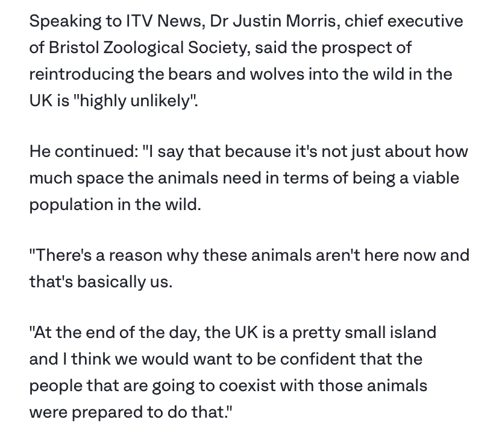Click the word 'coexist' in the last paragraph
Screen dimensions: 499x434
coord(247,386)
